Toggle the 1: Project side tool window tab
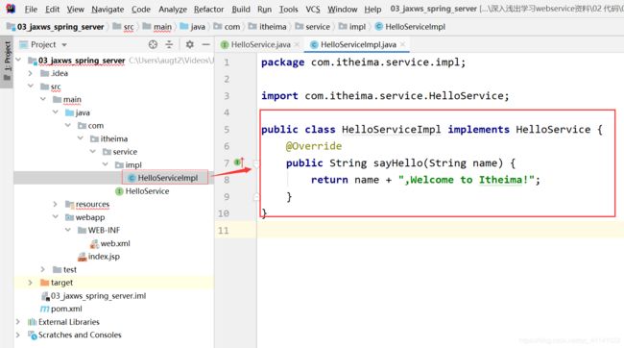This screenshot has height=348, width=624. [x=7, y=62]
